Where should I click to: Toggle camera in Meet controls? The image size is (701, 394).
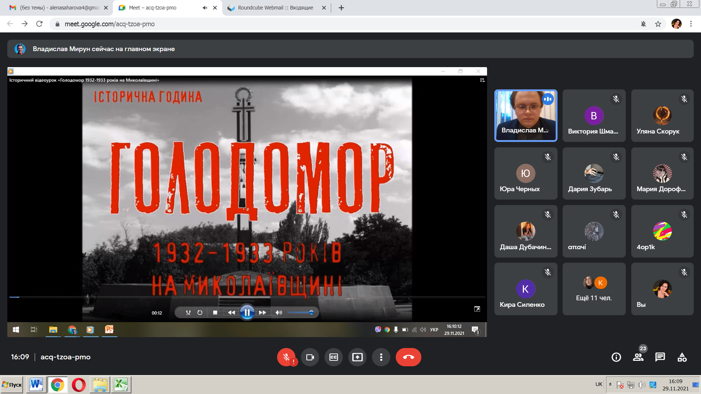coord(310,357)
